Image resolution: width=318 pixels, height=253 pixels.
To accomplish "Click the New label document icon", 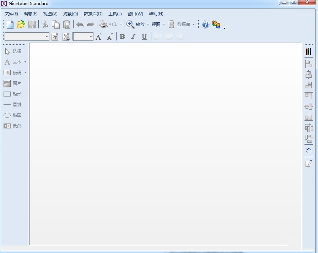I will coord(10,24).
